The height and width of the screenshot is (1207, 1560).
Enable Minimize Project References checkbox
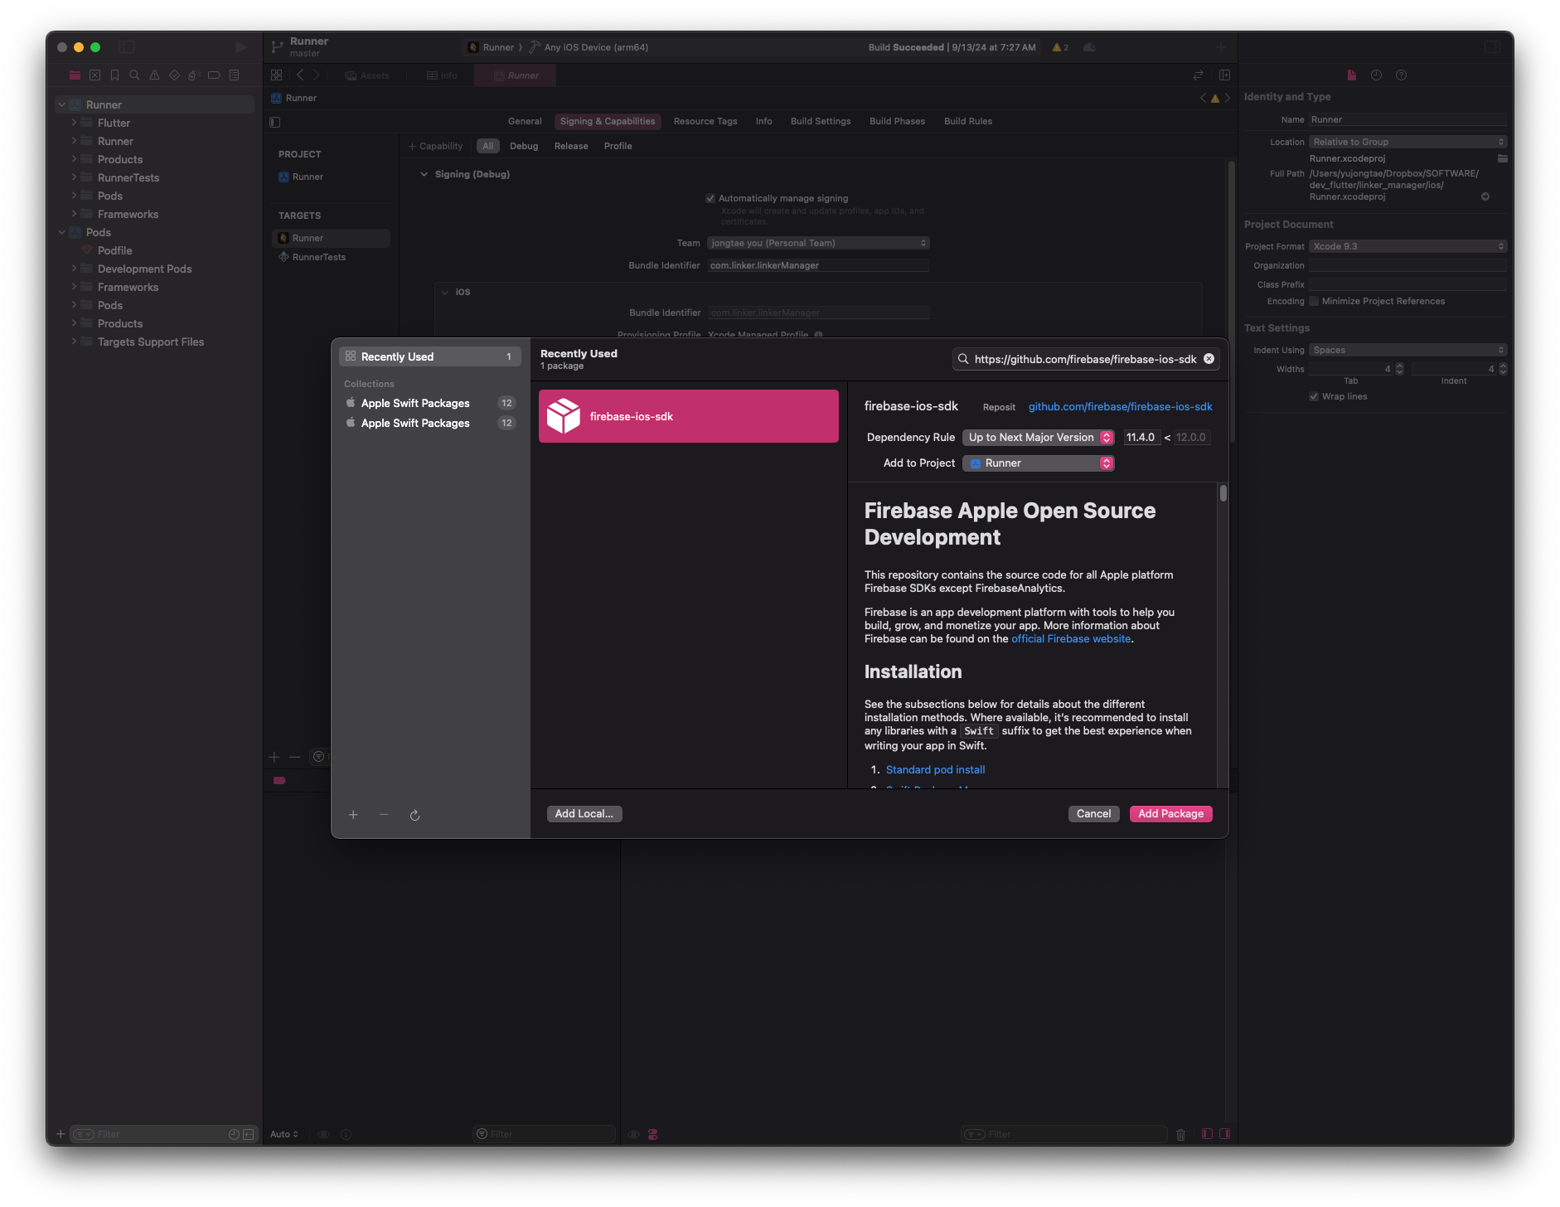1314,301
